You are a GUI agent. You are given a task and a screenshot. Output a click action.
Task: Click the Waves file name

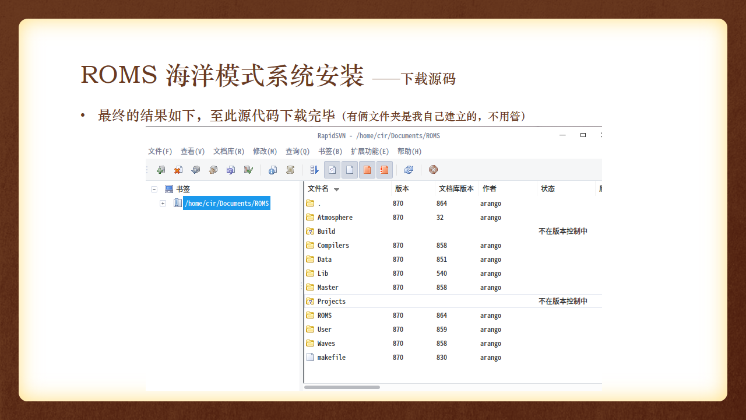(326, 344)
